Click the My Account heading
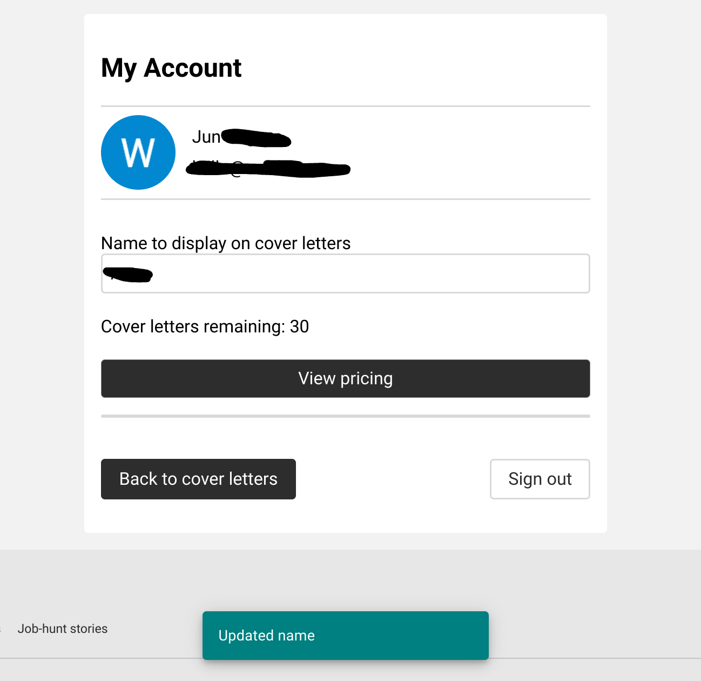The height and width of the screenshot is (681, 701). click(x=171, y=68)
